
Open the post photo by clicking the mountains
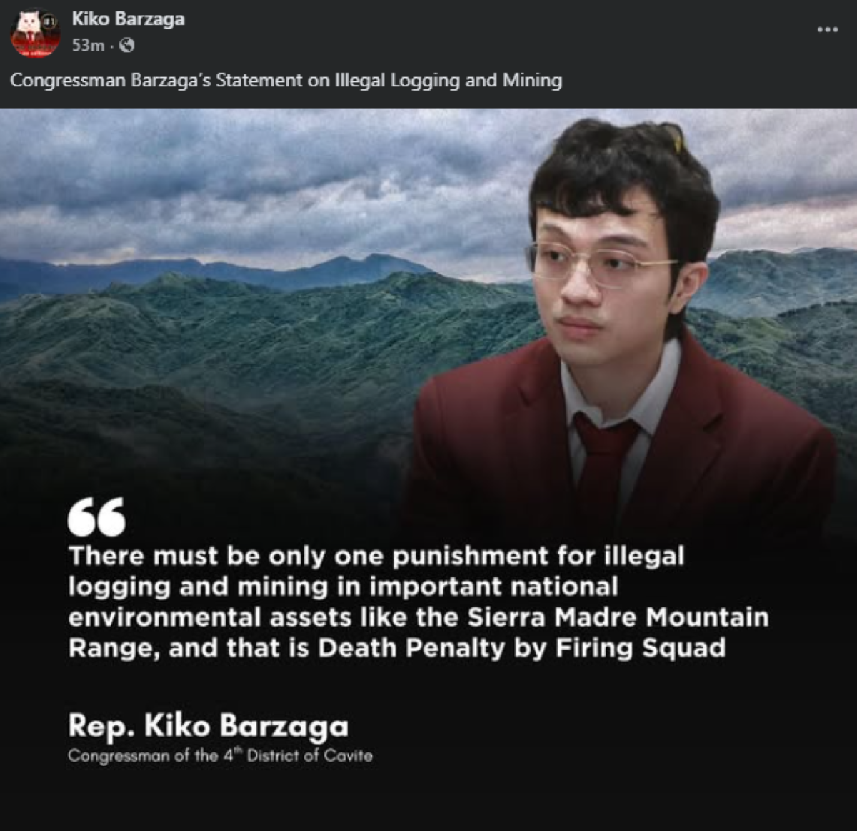click(214, 336)
